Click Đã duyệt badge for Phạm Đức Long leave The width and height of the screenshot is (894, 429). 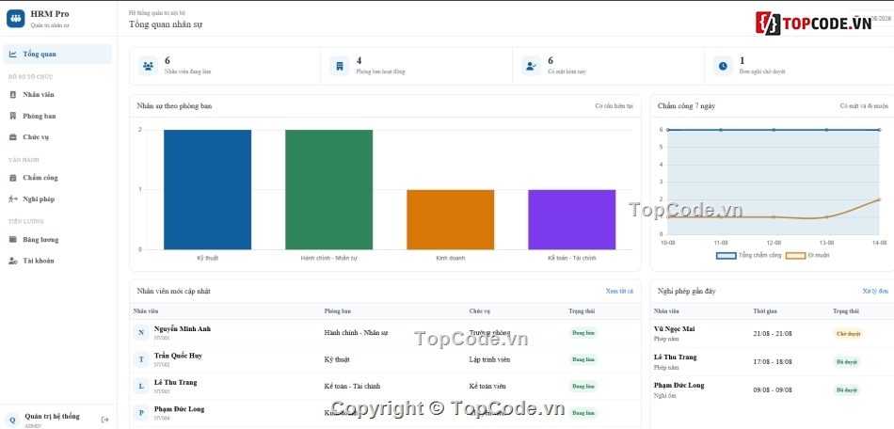[847, 390]
